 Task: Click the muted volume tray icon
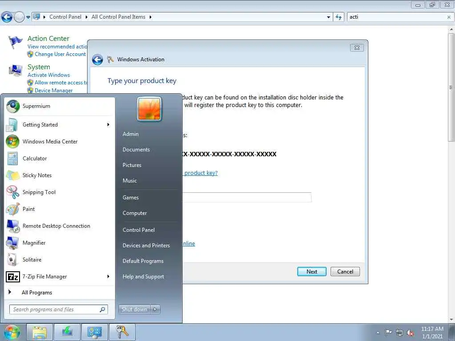[410, 333]
